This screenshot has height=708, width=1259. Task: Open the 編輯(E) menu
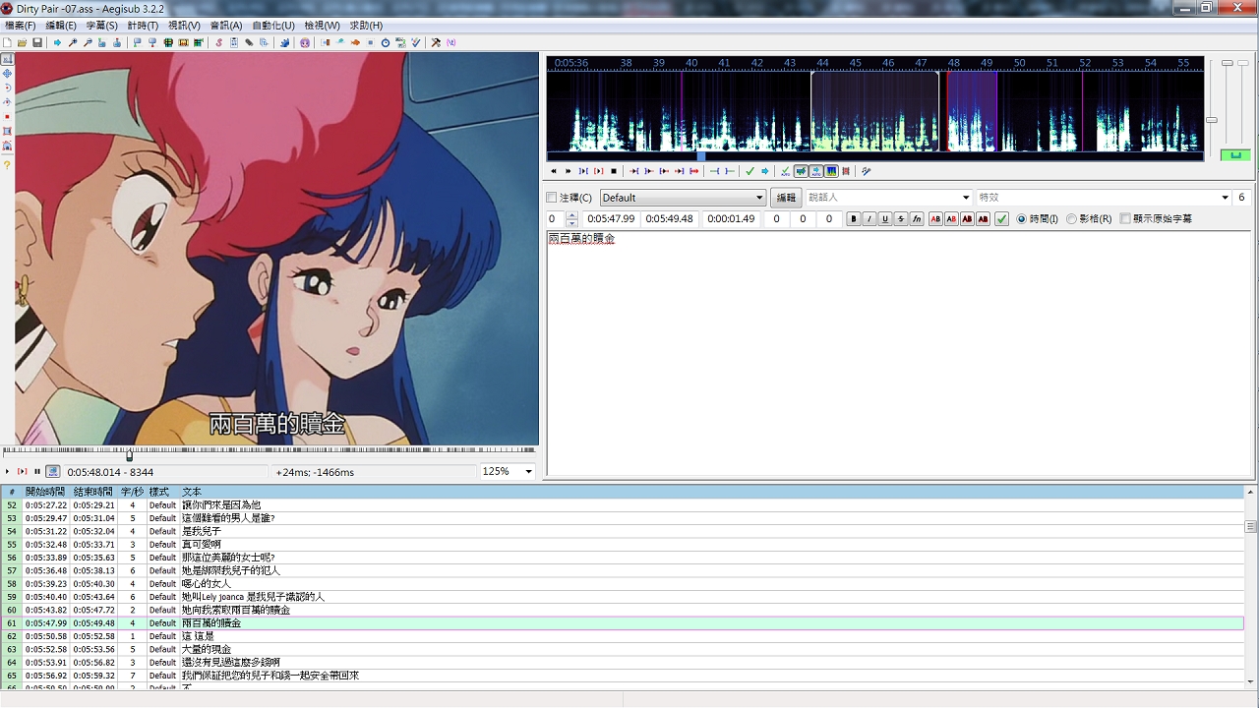(61, 26)
